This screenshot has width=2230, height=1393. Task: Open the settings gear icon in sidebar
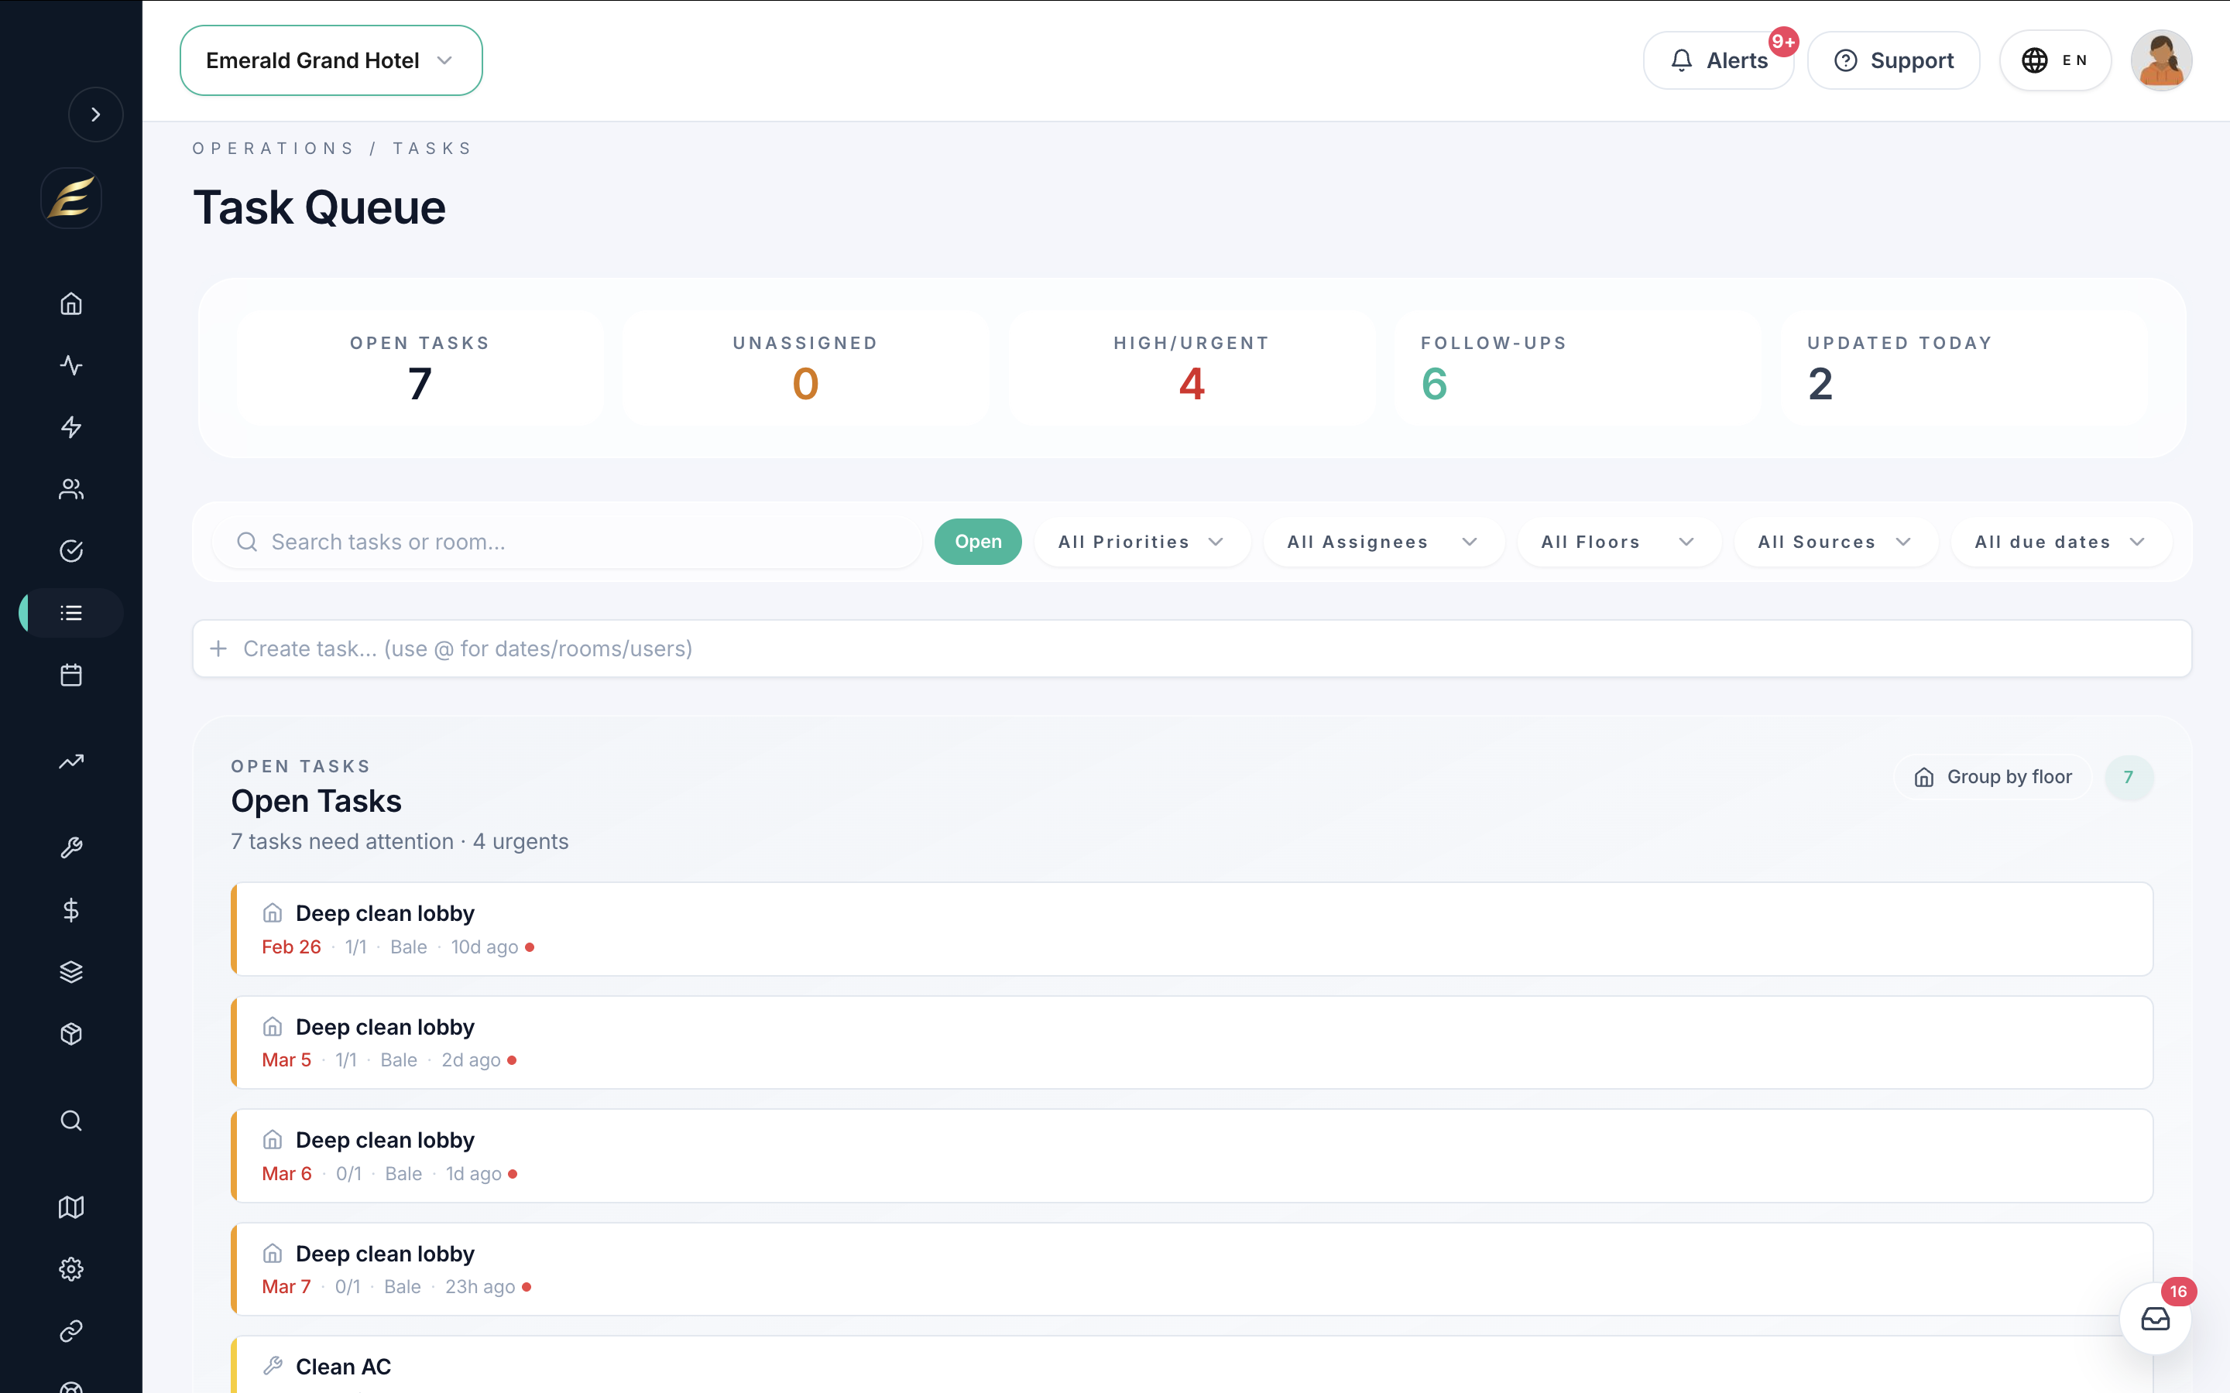click(x=71, y=1268)
